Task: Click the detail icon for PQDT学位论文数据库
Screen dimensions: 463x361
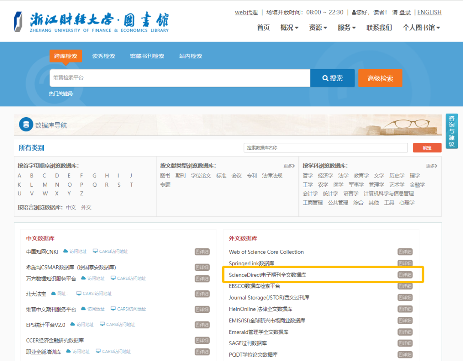Action: tap(405, 355)
